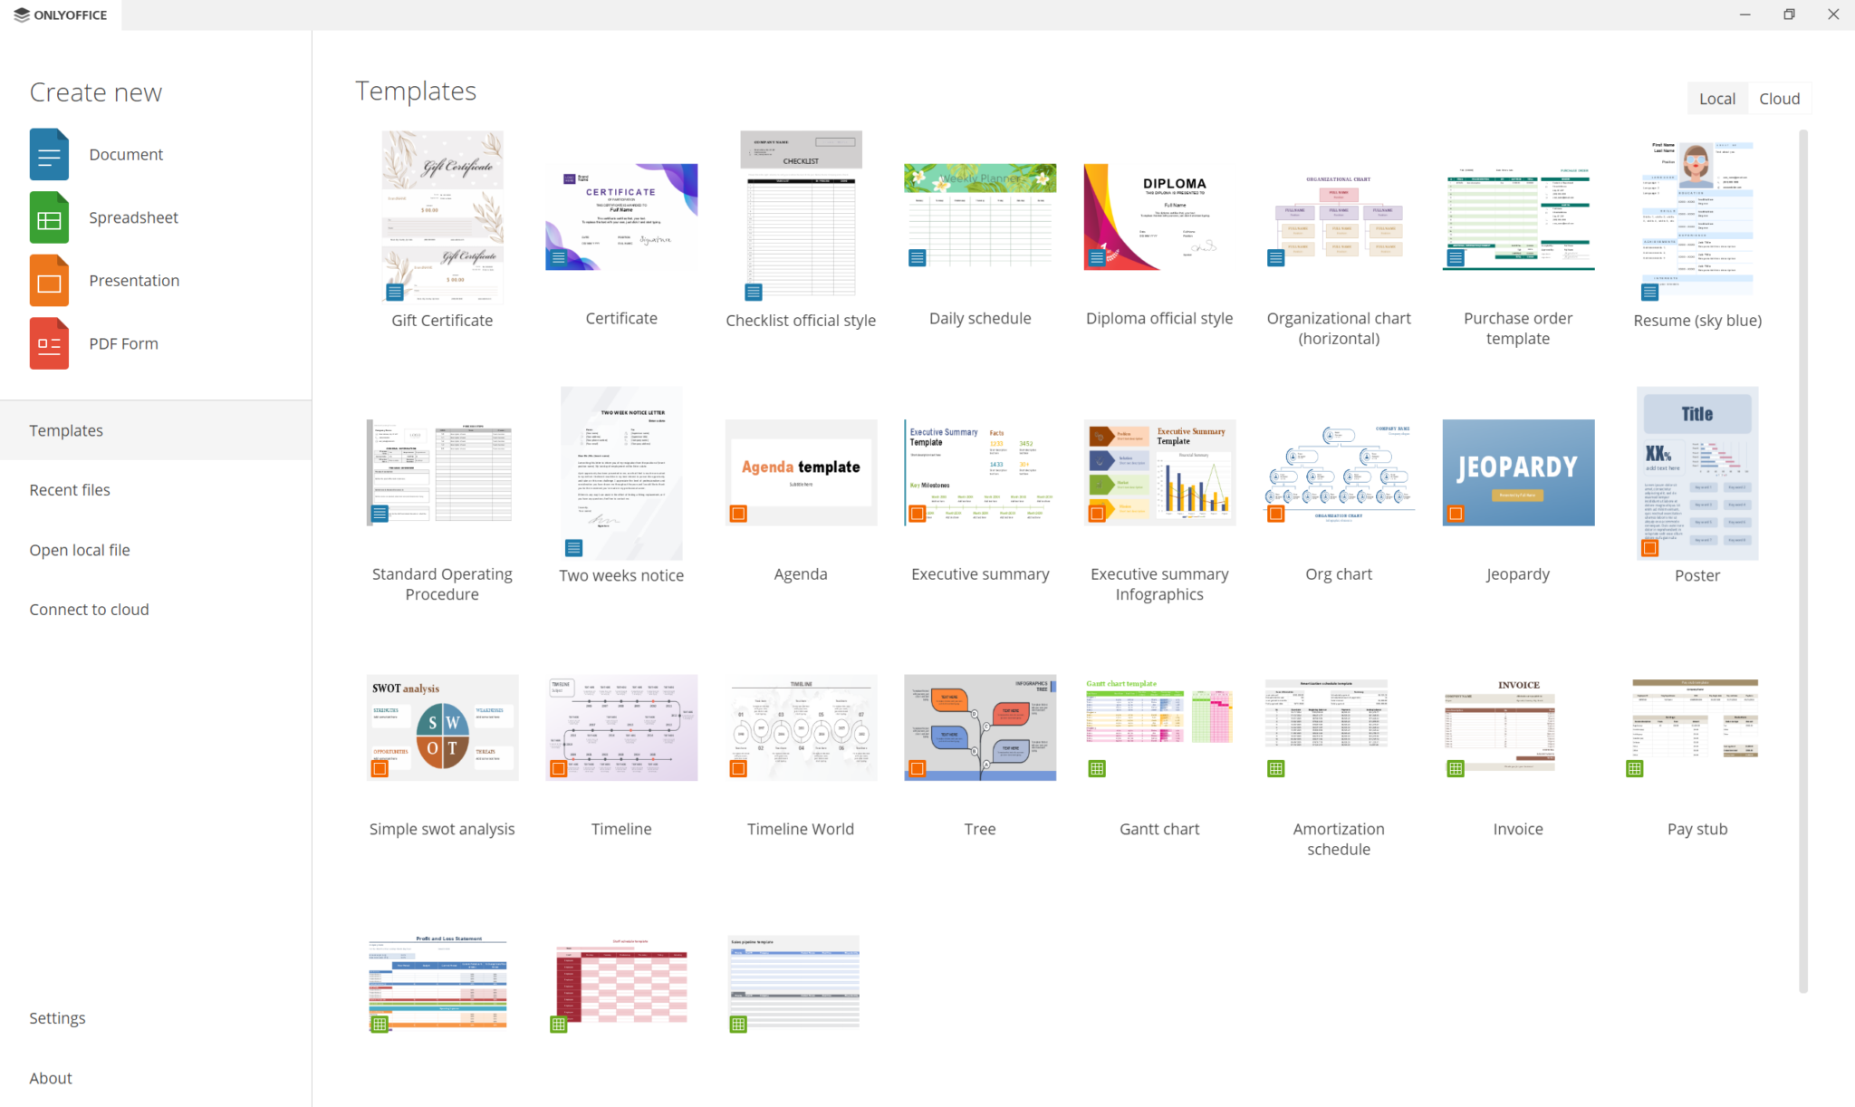Click the presentation badge on Agenda template
Image resolution: width=1855 pixels, height=1107 pixels.
pos(737,514)
